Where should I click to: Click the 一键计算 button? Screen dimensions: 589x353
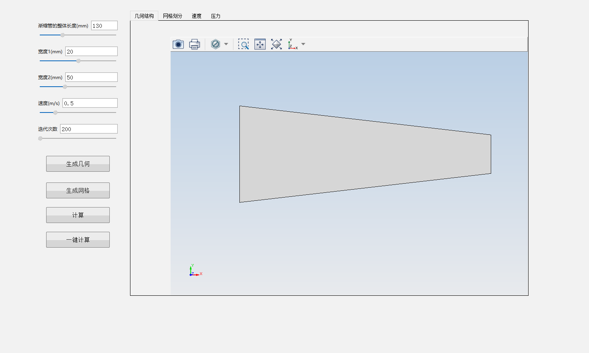tap(78, 240)
